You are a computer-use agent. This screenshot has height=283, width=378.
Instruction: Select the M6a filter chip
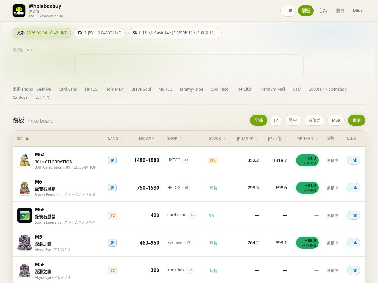(x=336, y=120)
